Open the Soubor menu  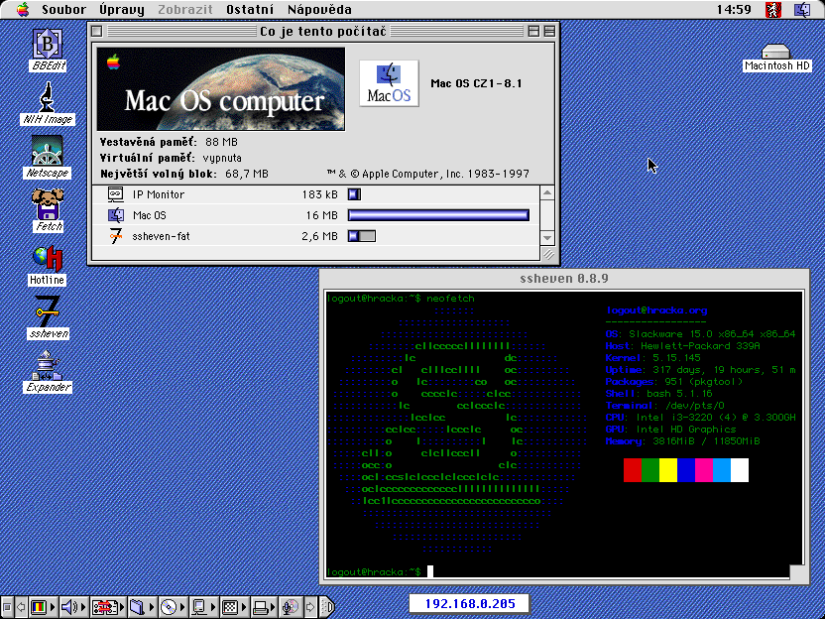pyautogui.click(x=63, y=10)
